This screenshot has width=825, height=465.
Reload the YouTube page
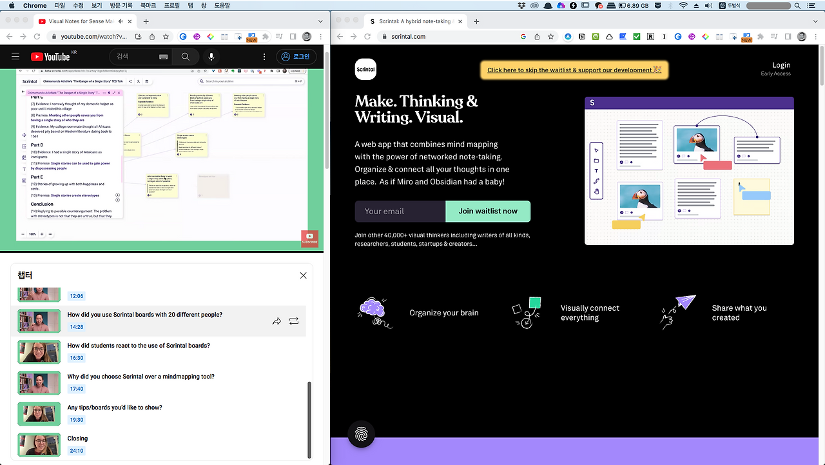(x=38, y=37)
